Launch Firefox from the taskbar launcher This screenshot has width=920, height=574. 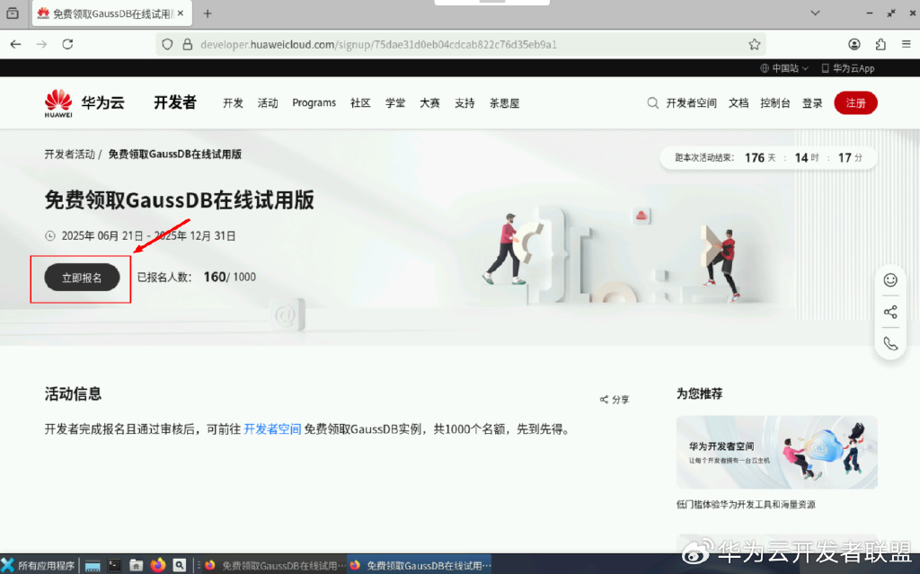158,565
